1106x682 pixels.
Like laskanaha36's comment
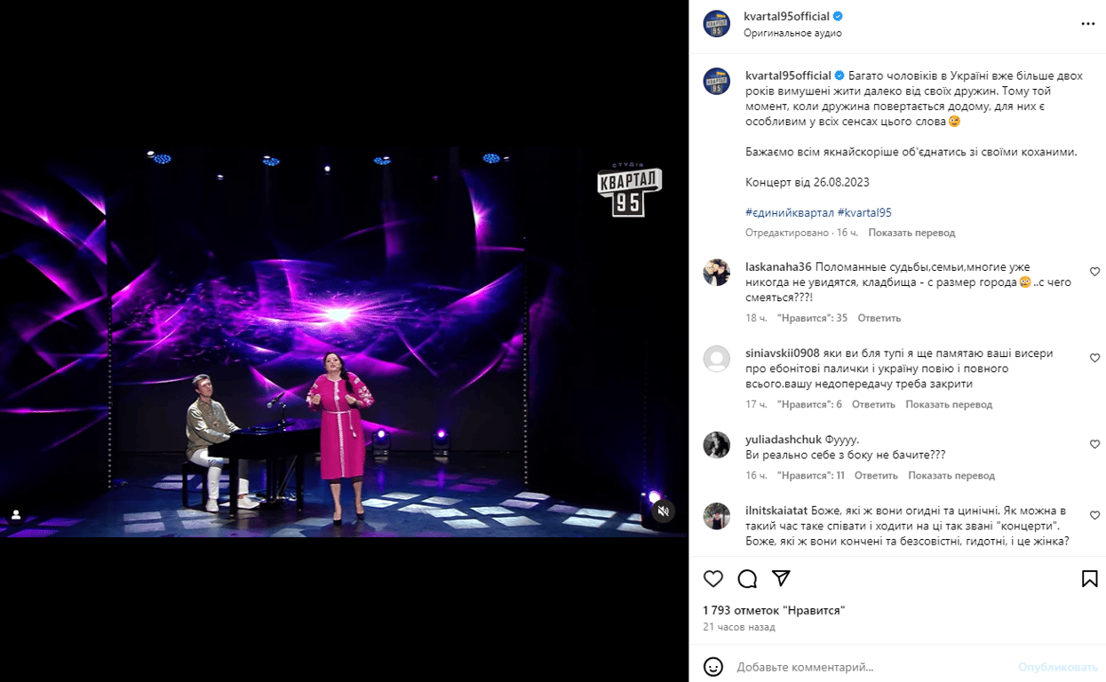click(1094, 272)
